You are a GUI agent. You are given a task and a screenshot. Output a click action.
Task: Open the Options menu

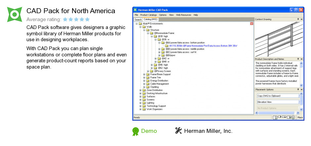163,15
